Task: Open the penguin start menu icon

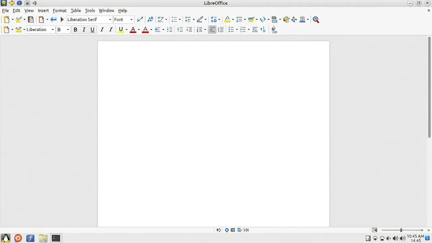Action: tap(6, 238)
